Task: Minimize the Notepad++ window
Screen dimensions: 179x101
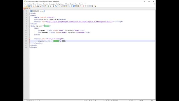Action: click(x=145, y=1)
